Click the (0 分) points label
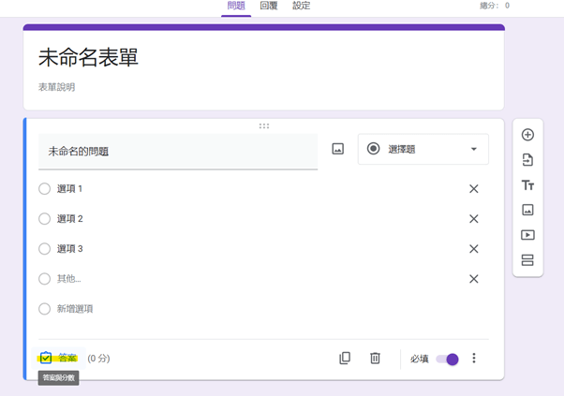This screenshot has height=396, width=564. 98,359
